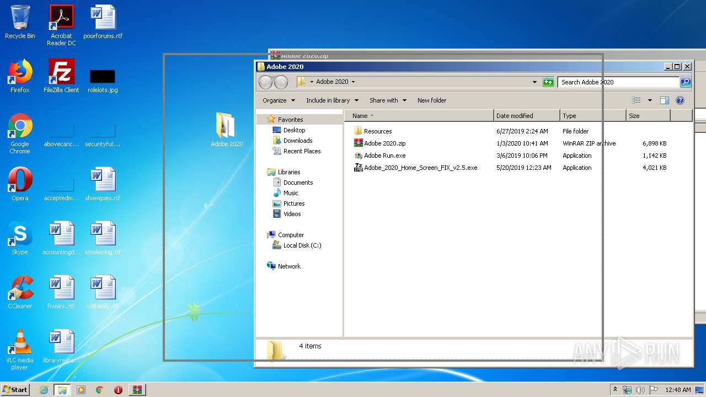Open CCleaner desktop shortcut
Viewport: 706px width, 397px height.
(20, 292)
